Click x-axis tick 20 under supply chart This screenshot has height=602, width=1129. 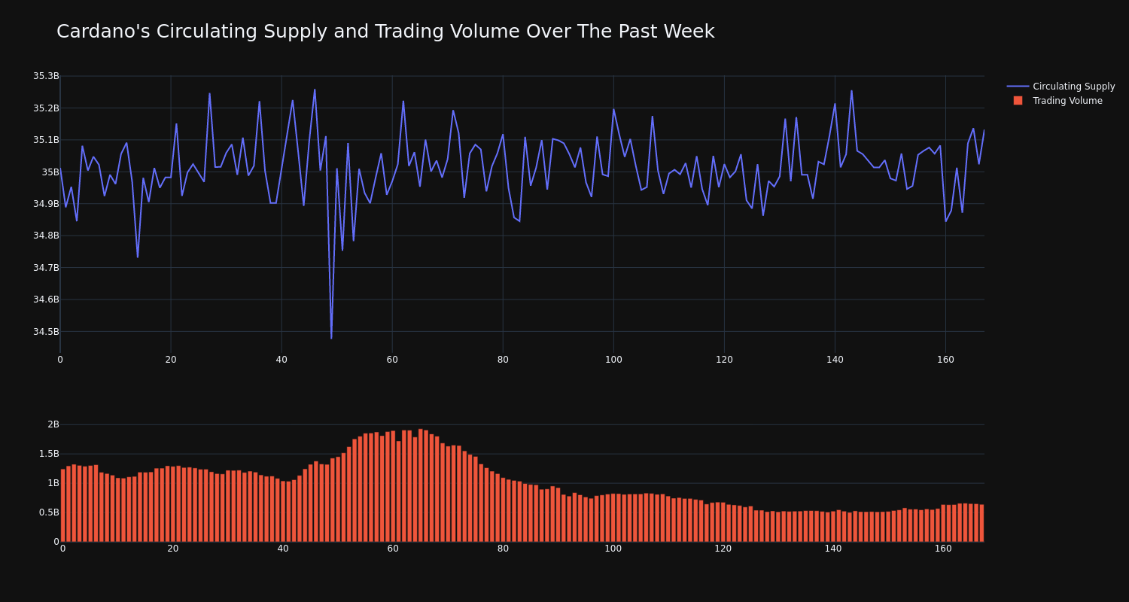[171, 360]
